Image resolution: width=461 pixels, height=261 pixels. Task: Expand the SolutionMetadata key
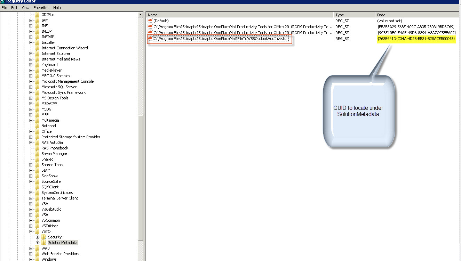37,243
